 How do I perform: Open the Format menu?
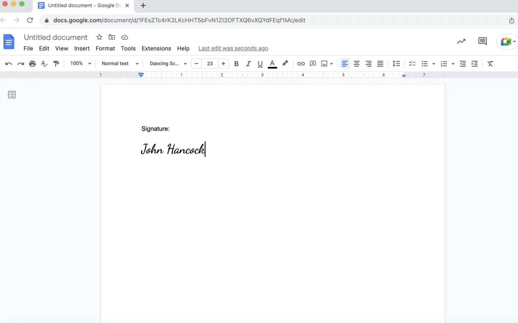105,48
